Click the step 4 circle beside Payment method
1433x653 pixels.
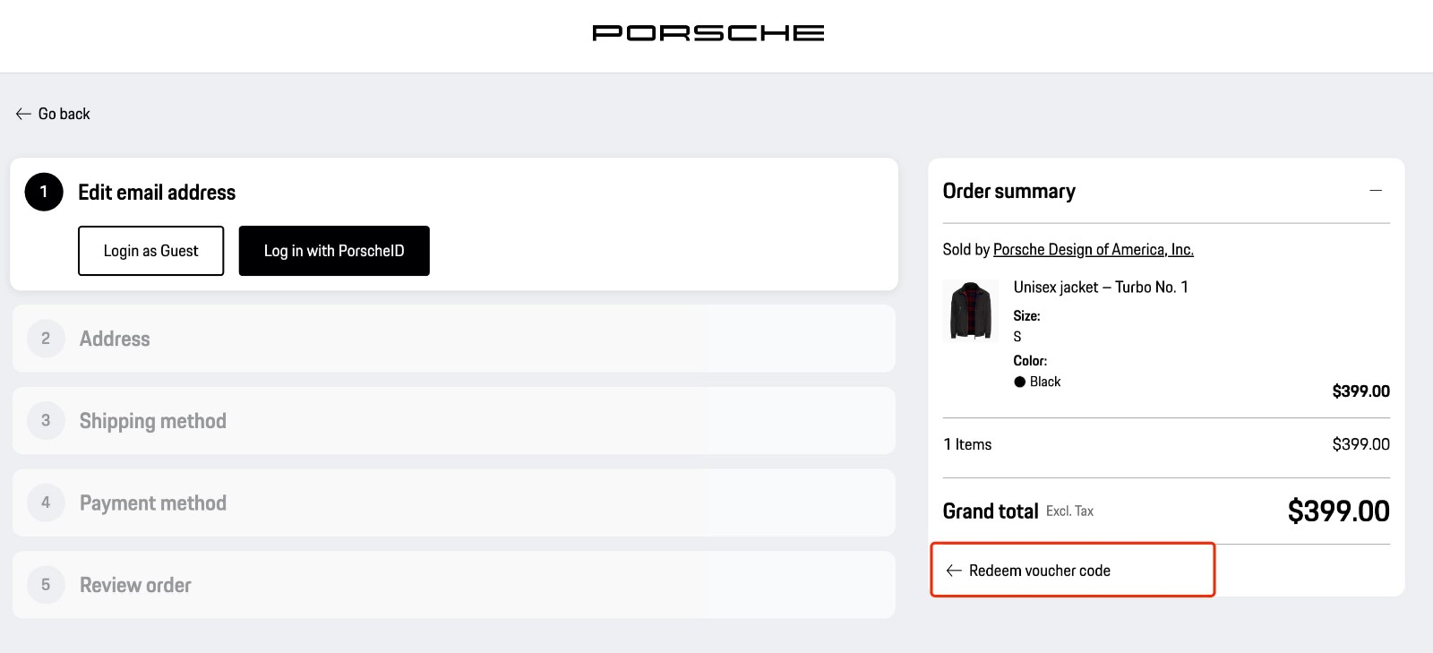coord(46,503)
